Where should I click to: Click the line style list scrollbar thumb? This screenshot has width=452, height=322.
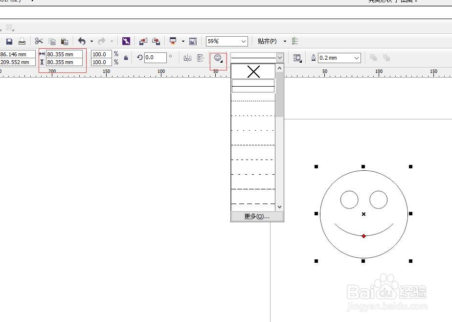point(279,94)
